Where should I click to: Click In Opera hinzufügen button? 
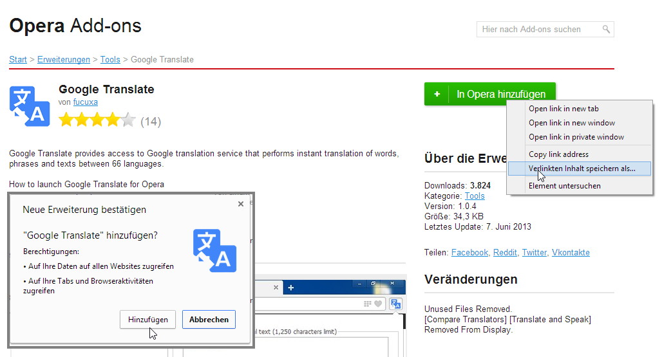click(x=490, y=94)
